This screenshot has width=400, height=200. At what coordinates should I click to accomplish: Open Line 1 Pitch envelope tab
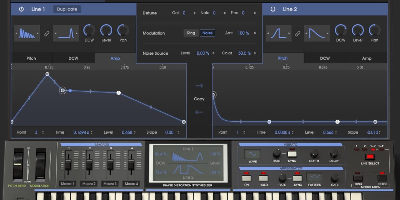[x=31, y=58]
